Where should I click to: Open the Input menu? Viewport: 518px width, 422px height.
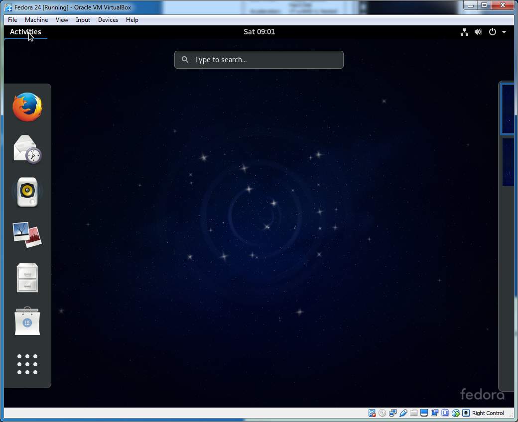[x=83, y=20]
